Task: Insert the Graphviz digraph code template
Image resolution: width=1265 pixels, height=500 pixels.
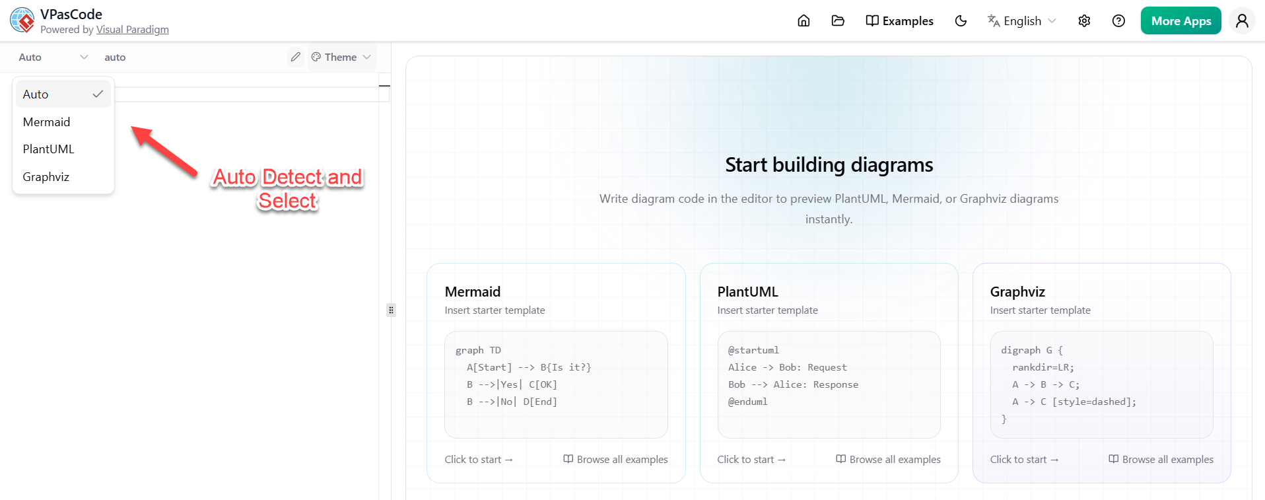Action: [1101, 384]
